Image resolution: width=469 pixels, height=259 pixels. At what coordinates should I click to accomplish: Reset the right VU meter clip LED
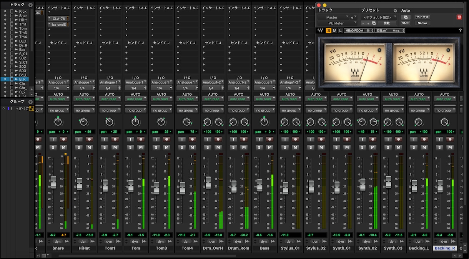(x=447, y=50)
